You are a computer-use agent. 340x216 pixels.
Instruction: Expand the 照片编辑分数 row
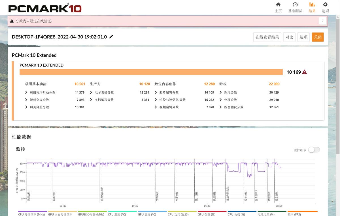point(156,92)
